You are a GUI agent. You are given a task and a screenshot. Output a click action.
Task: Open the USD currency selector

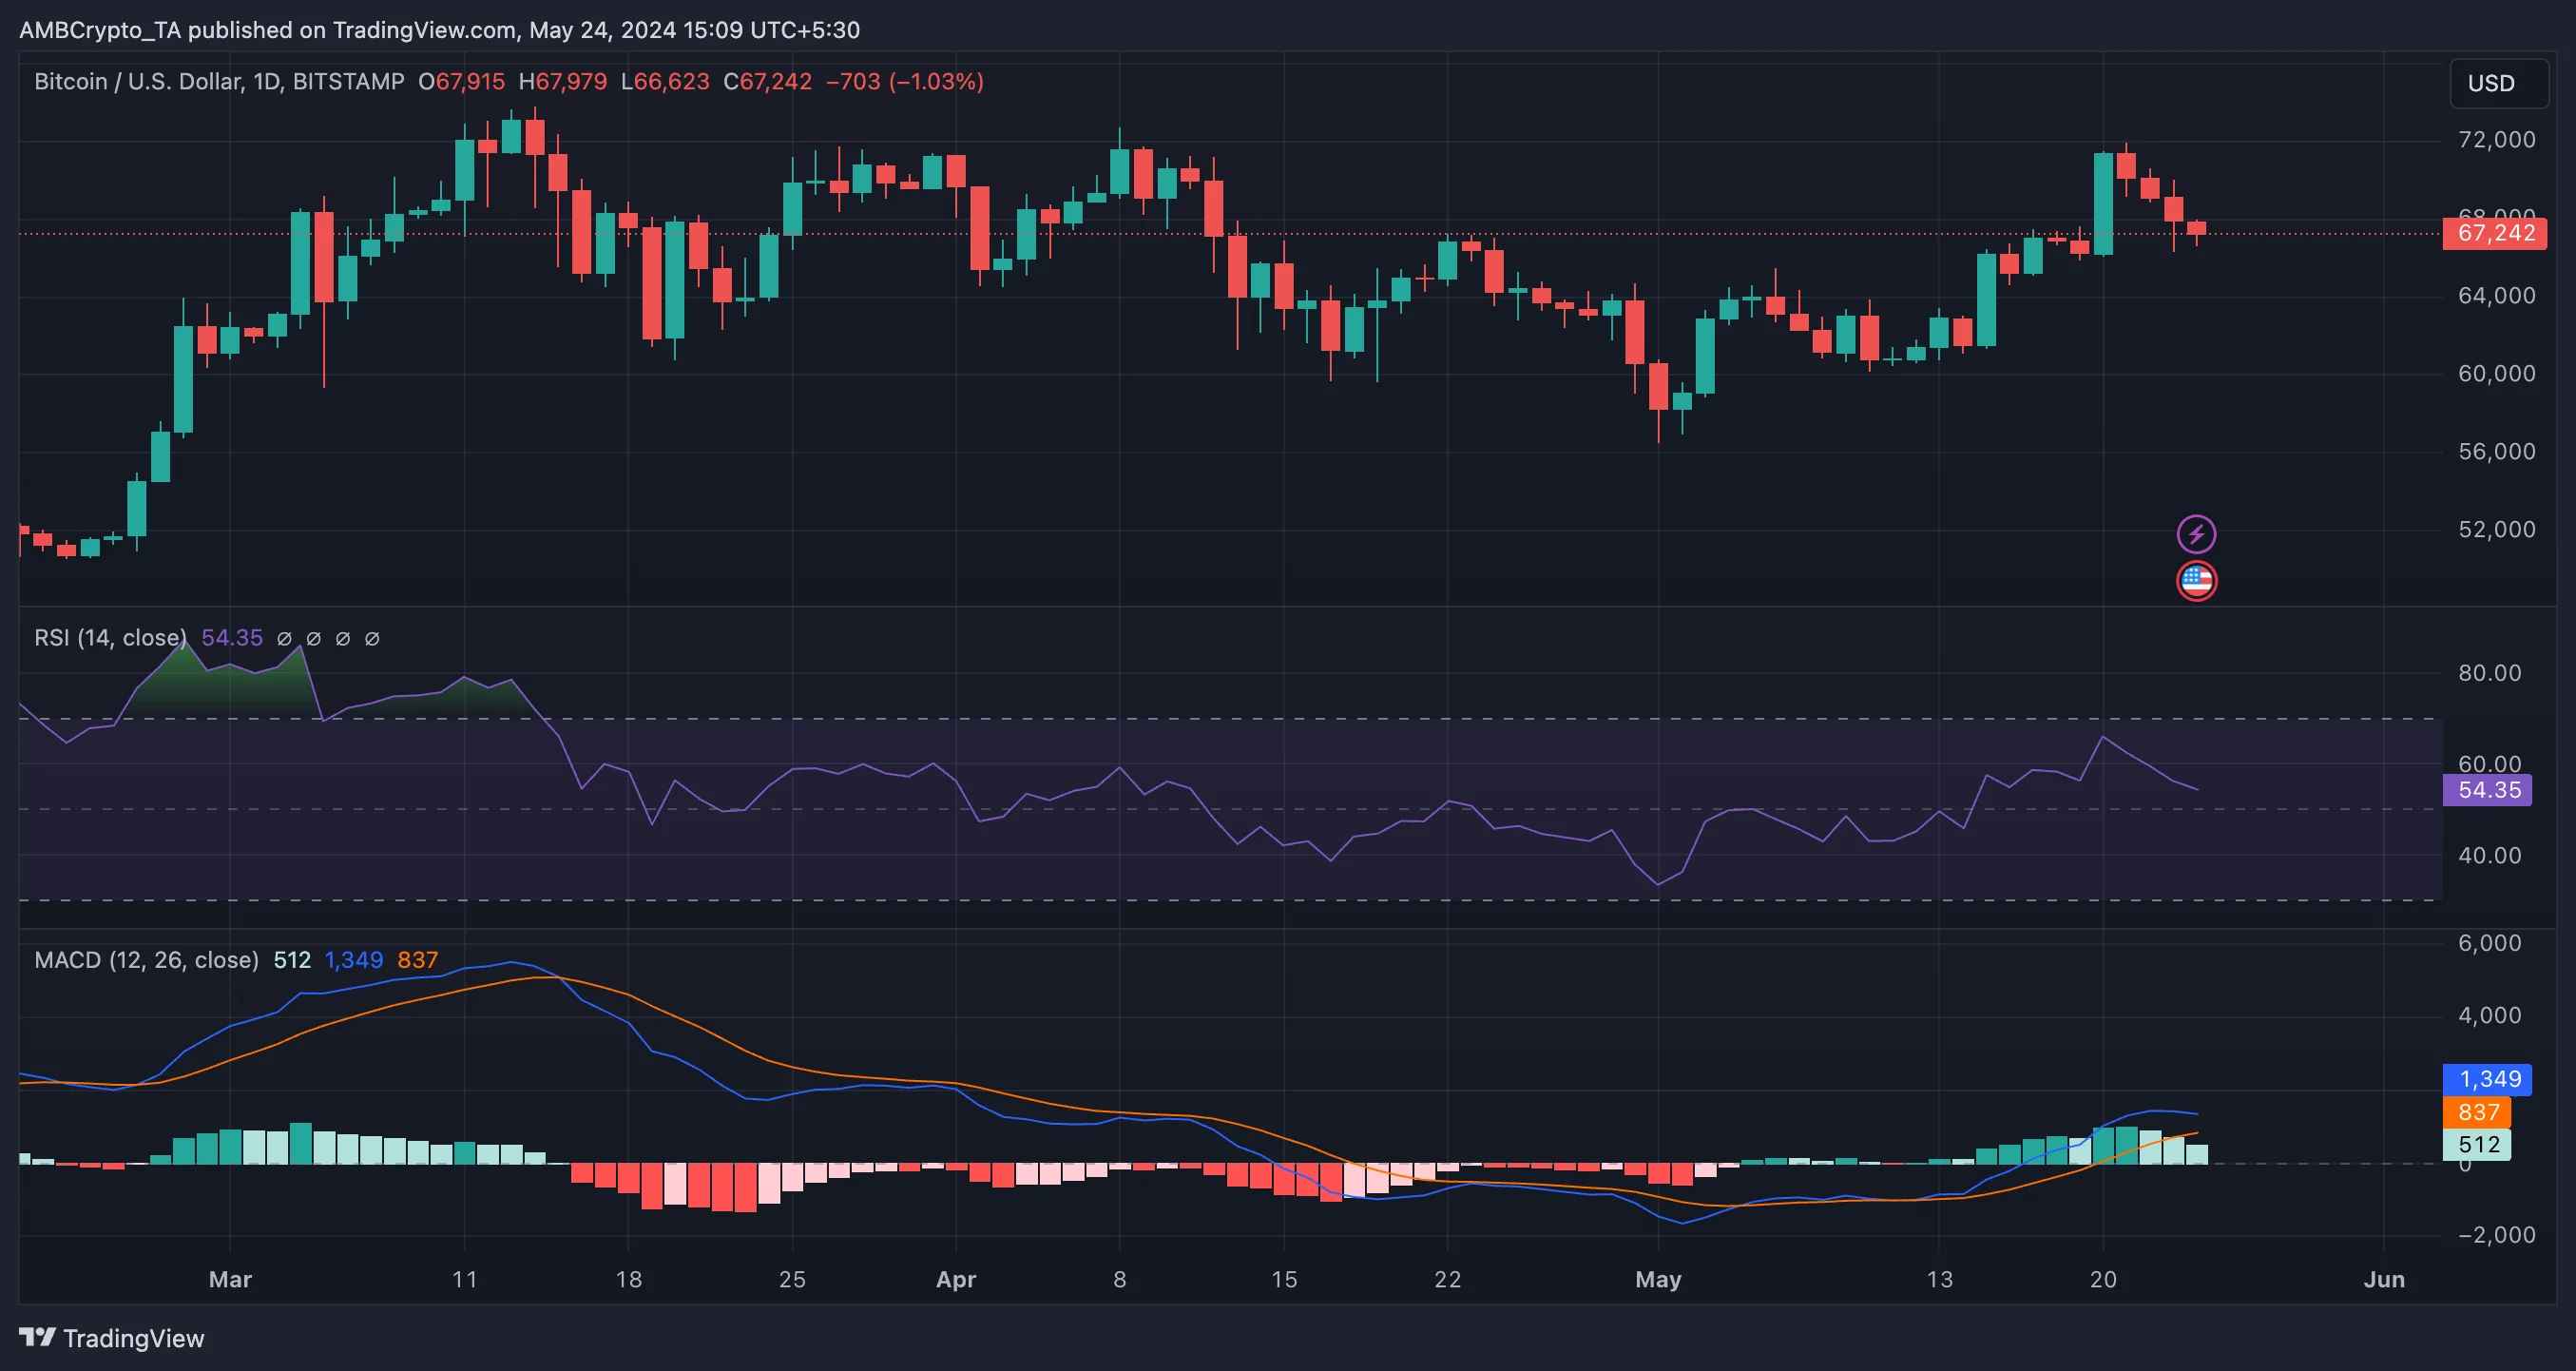pos(2498,83)
